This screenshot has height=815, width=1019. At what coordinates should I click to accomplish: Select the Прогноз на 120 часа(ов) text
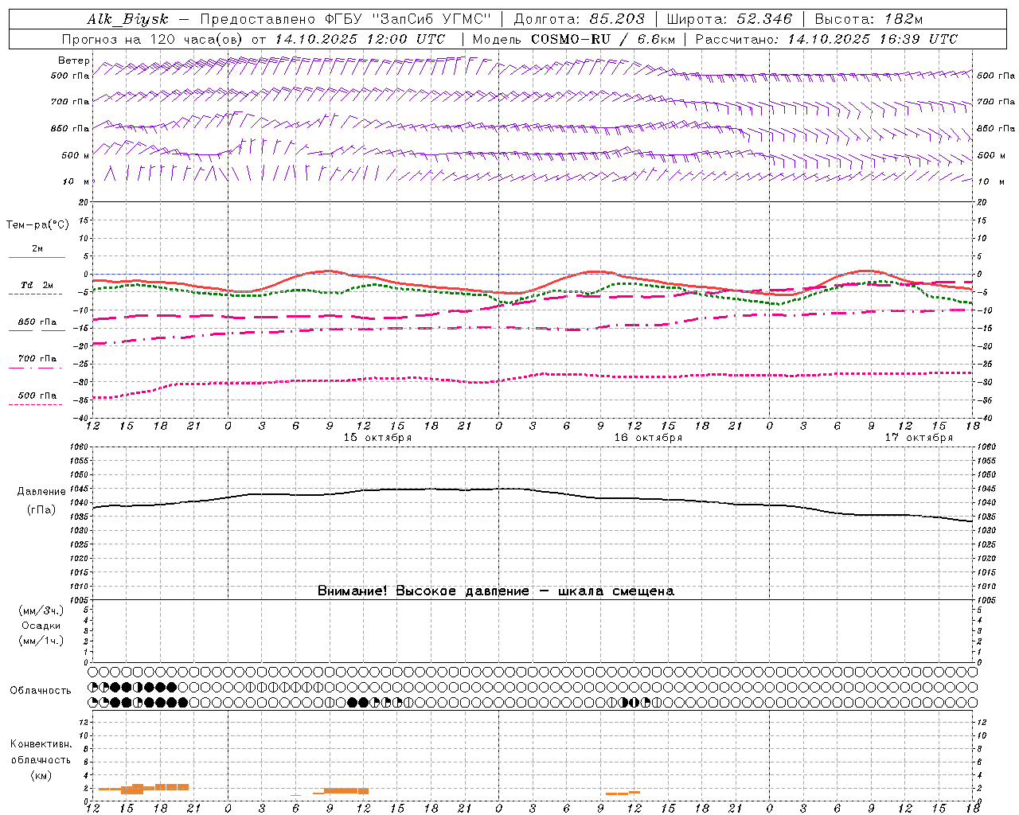click(154, 39)
